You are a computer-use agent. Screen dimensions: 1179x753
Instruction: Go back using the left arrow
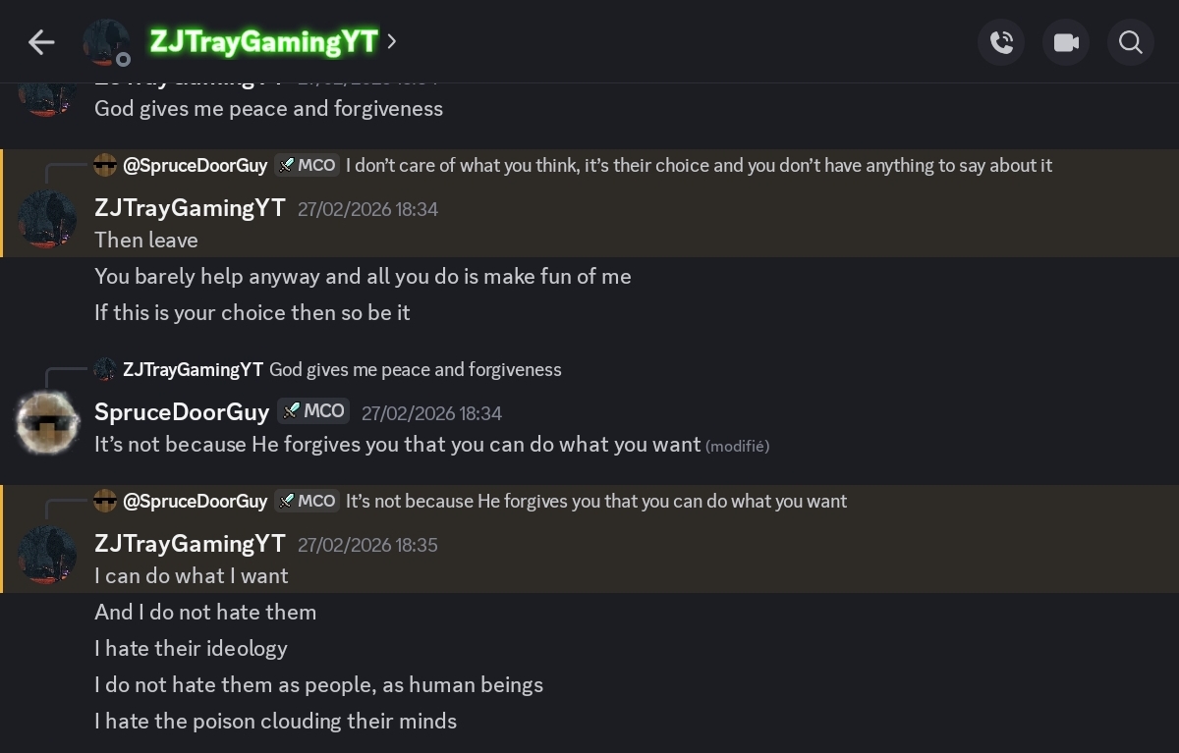tap(41, 42)
